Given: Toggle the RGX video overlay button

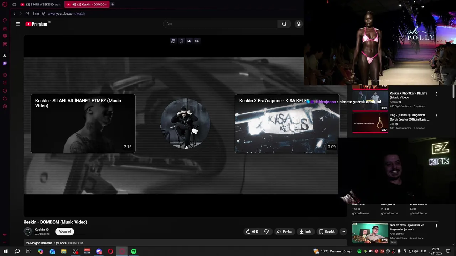Looking at the screenshot, I should pyautogui.click(x=197, y=41).
